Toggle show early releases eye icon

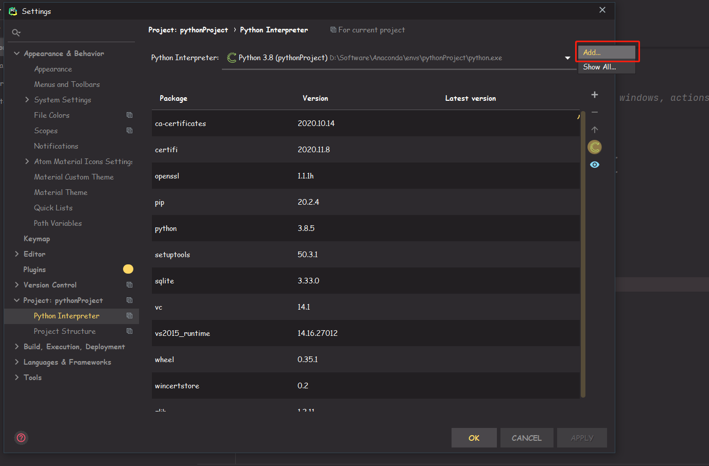(x=595, y=165)
